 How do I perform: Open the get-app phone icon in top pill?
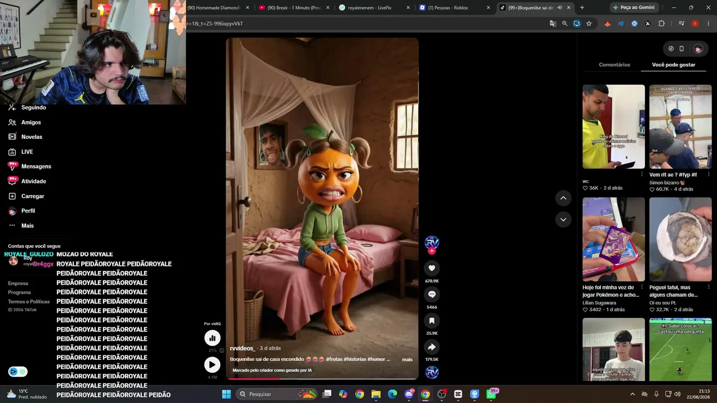682,49
